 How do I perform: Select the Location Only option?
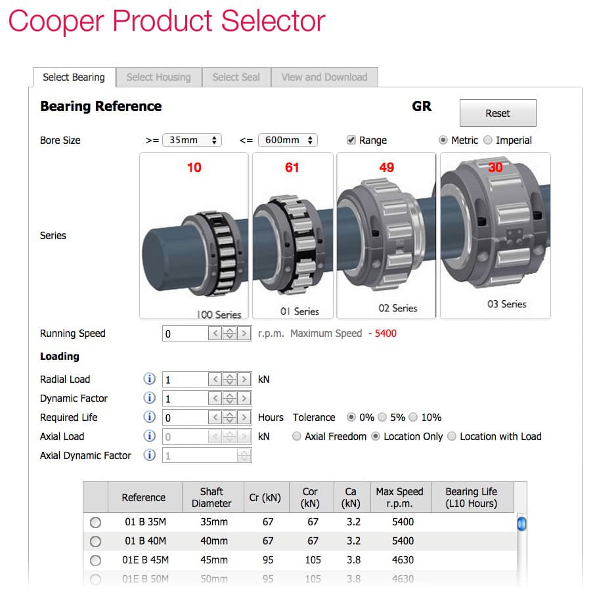[x=375, y=436]
